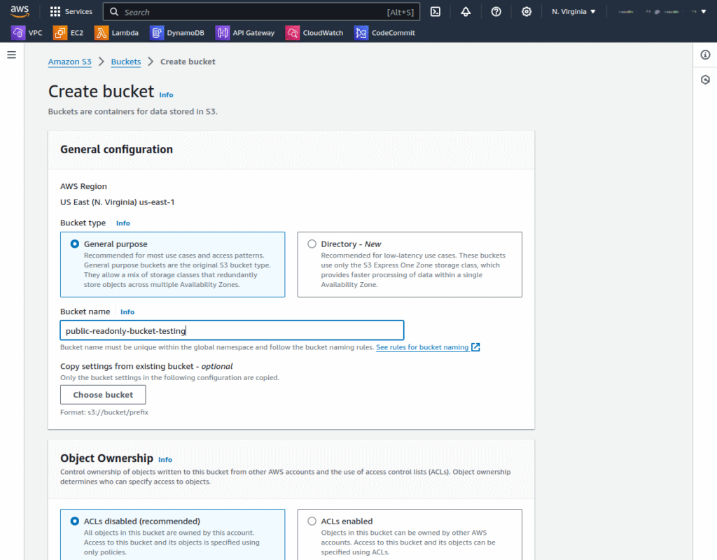Open the Services grid menu
The image size is (717, 560).
(55, 12)
